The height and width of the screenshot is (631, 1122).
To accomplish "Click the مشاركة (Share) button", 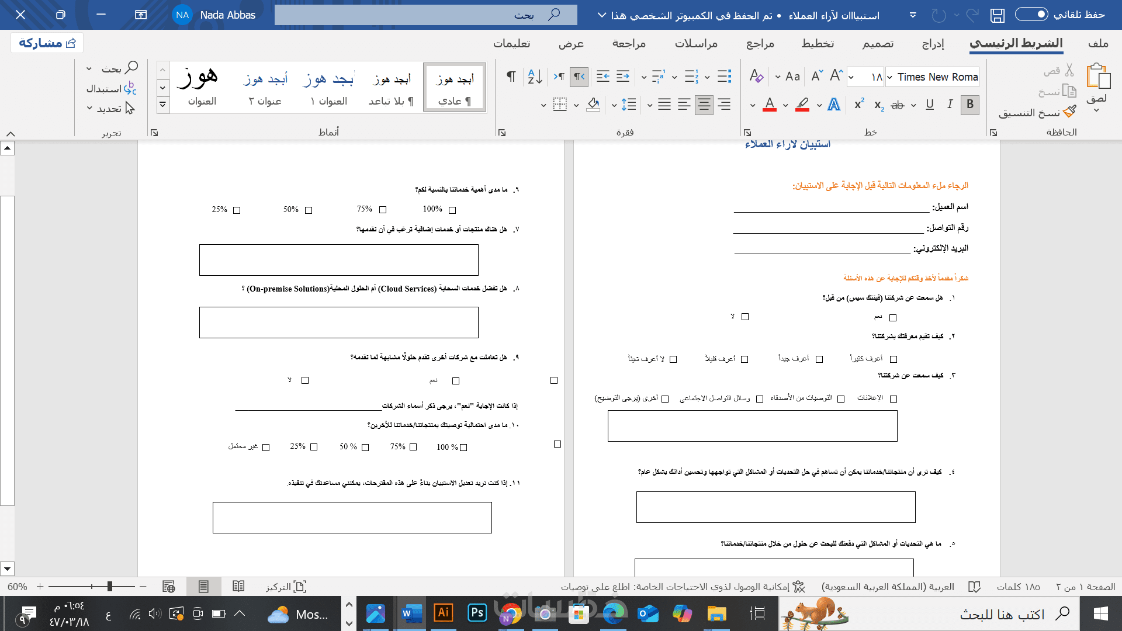I will pos(47,43).
